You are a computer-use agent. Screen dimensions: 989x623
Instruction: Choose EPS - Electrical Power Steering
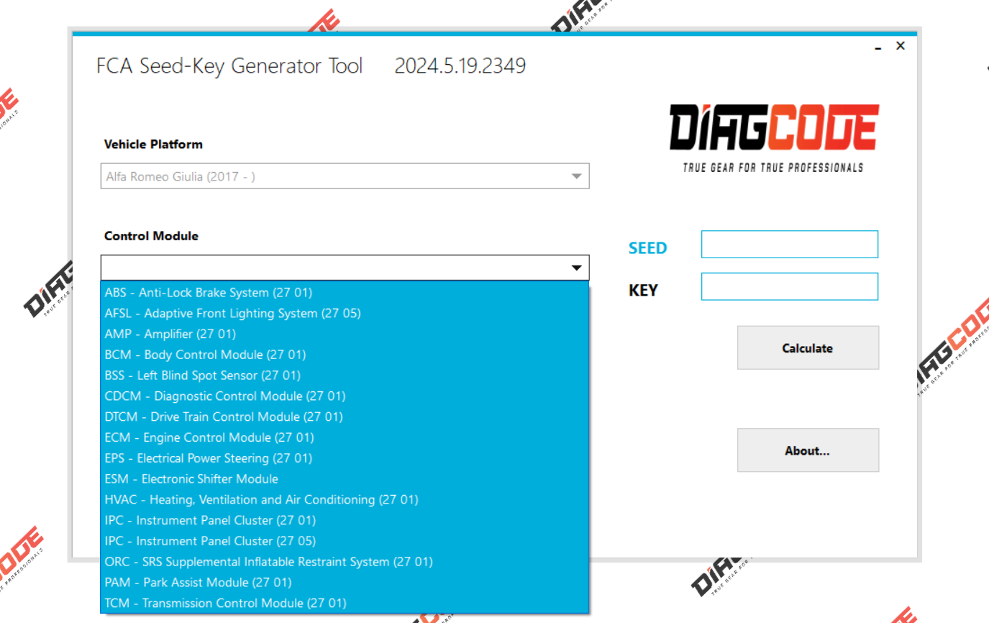click(x=345, y=458)
